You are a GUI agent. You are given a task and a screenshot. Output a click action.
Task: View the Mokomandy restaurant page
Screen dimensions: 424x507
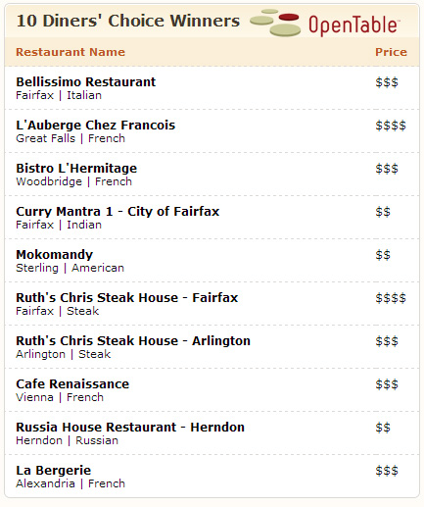55,255
